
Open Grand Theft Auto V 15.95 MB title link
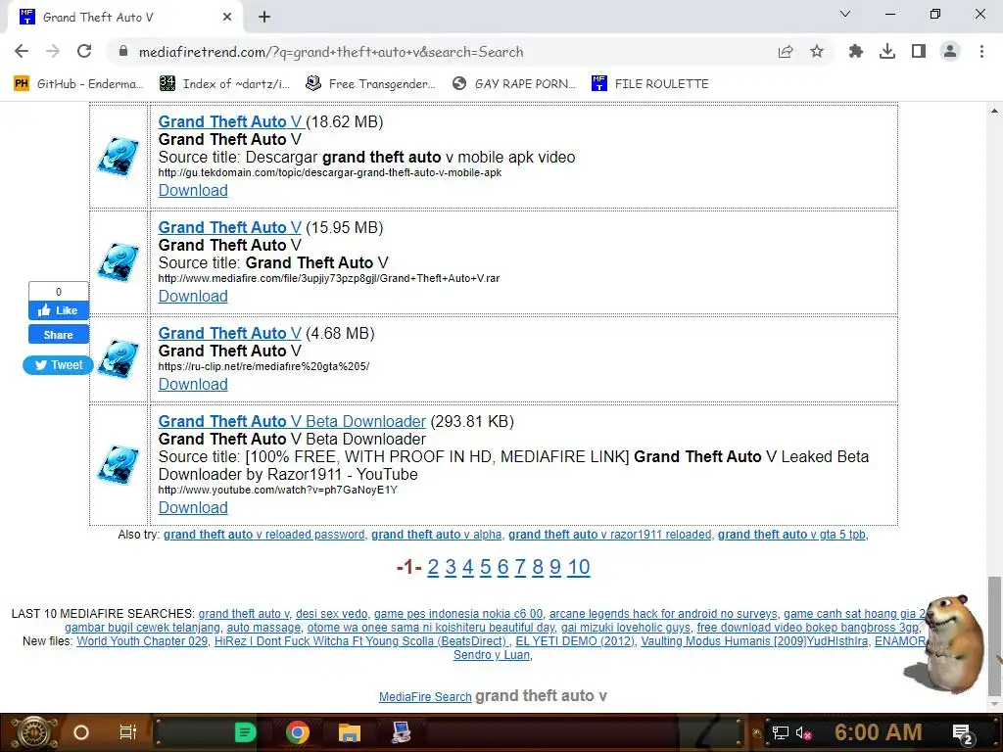229,227
